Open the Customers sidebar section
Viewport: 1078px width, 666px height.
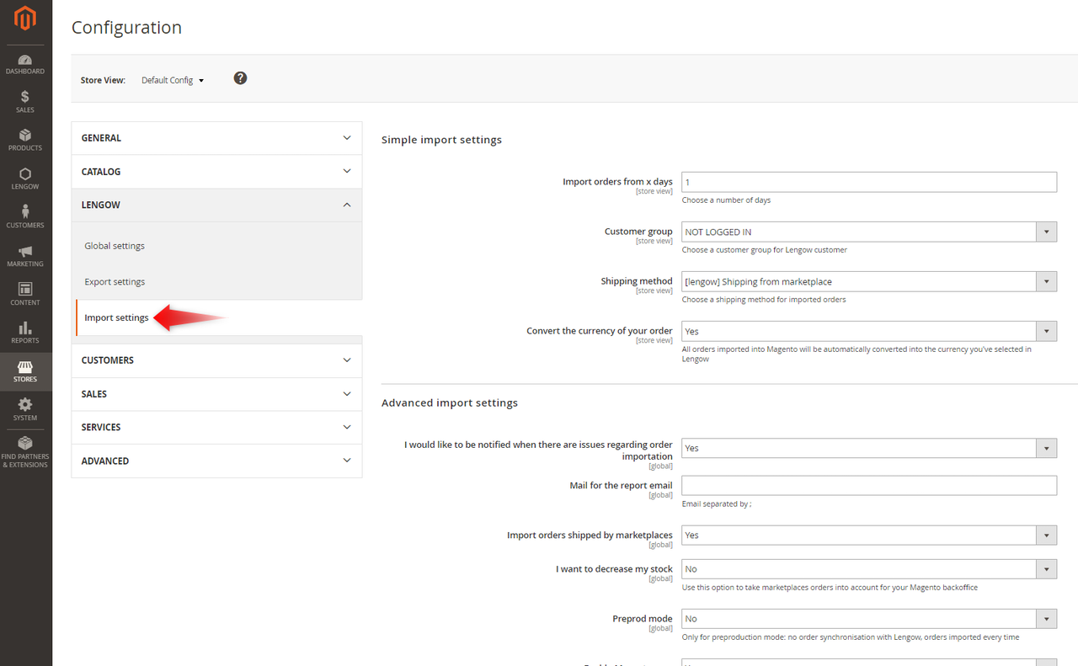click(x=25, y=215)
